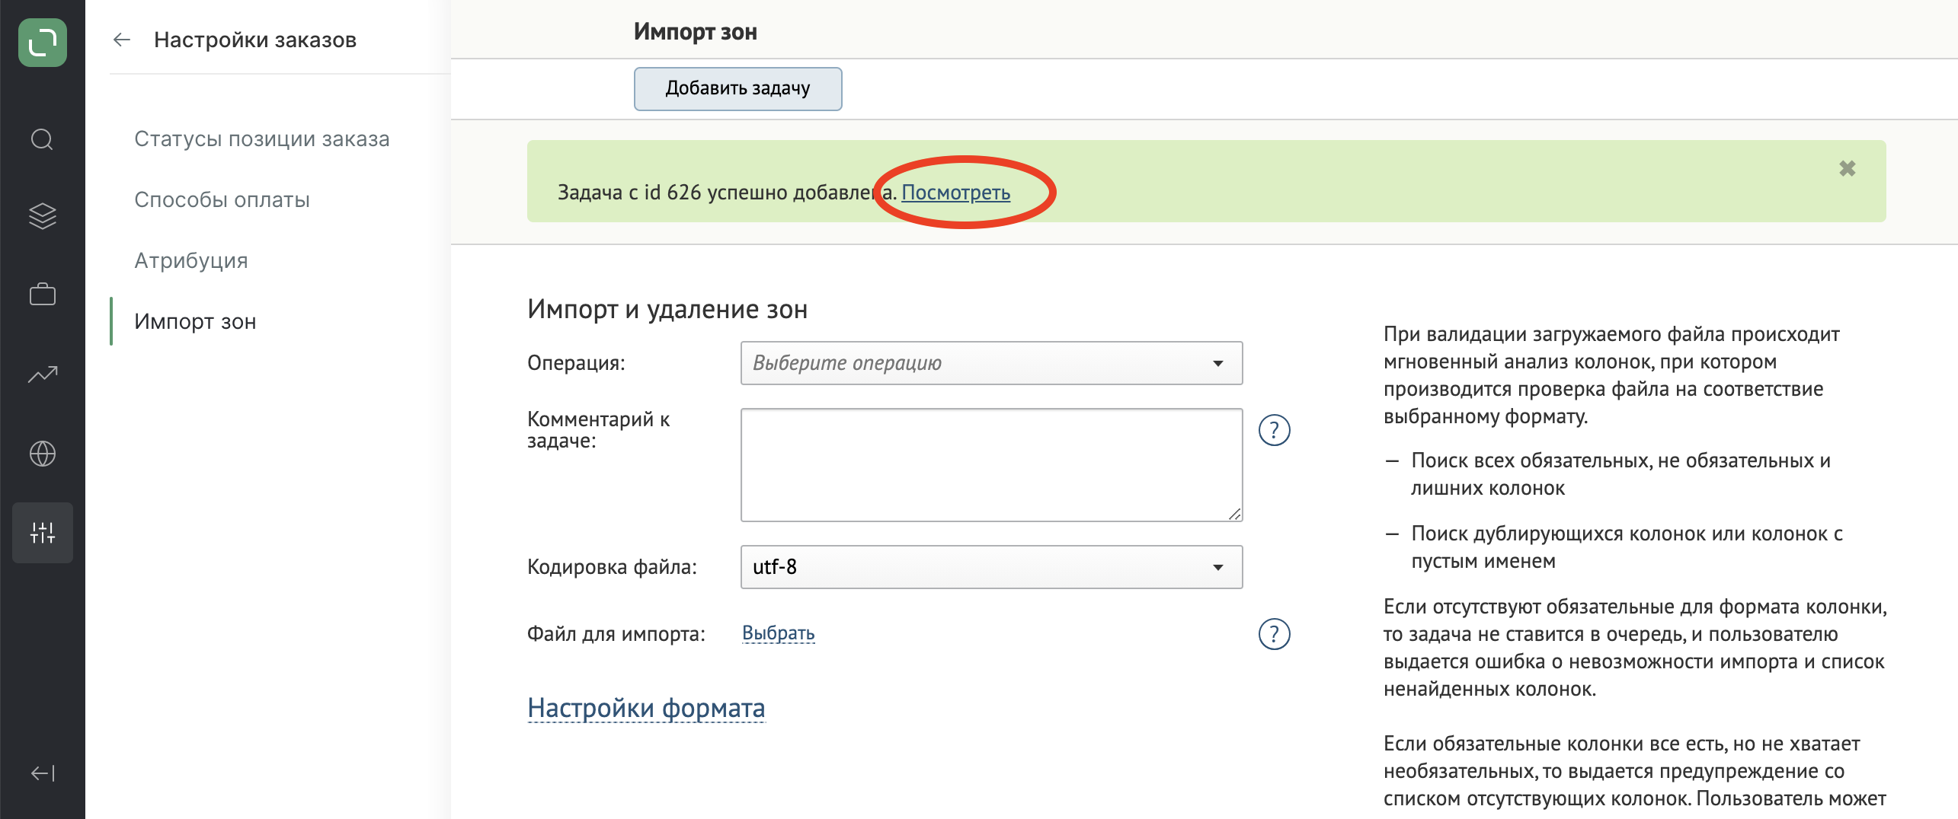Open the briefcase icon in sidebar

point(43,294)
